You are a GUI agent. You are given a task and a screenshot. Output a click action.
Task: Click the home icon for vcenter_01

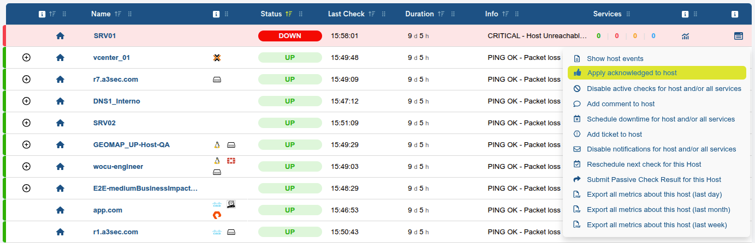point(60,57)
